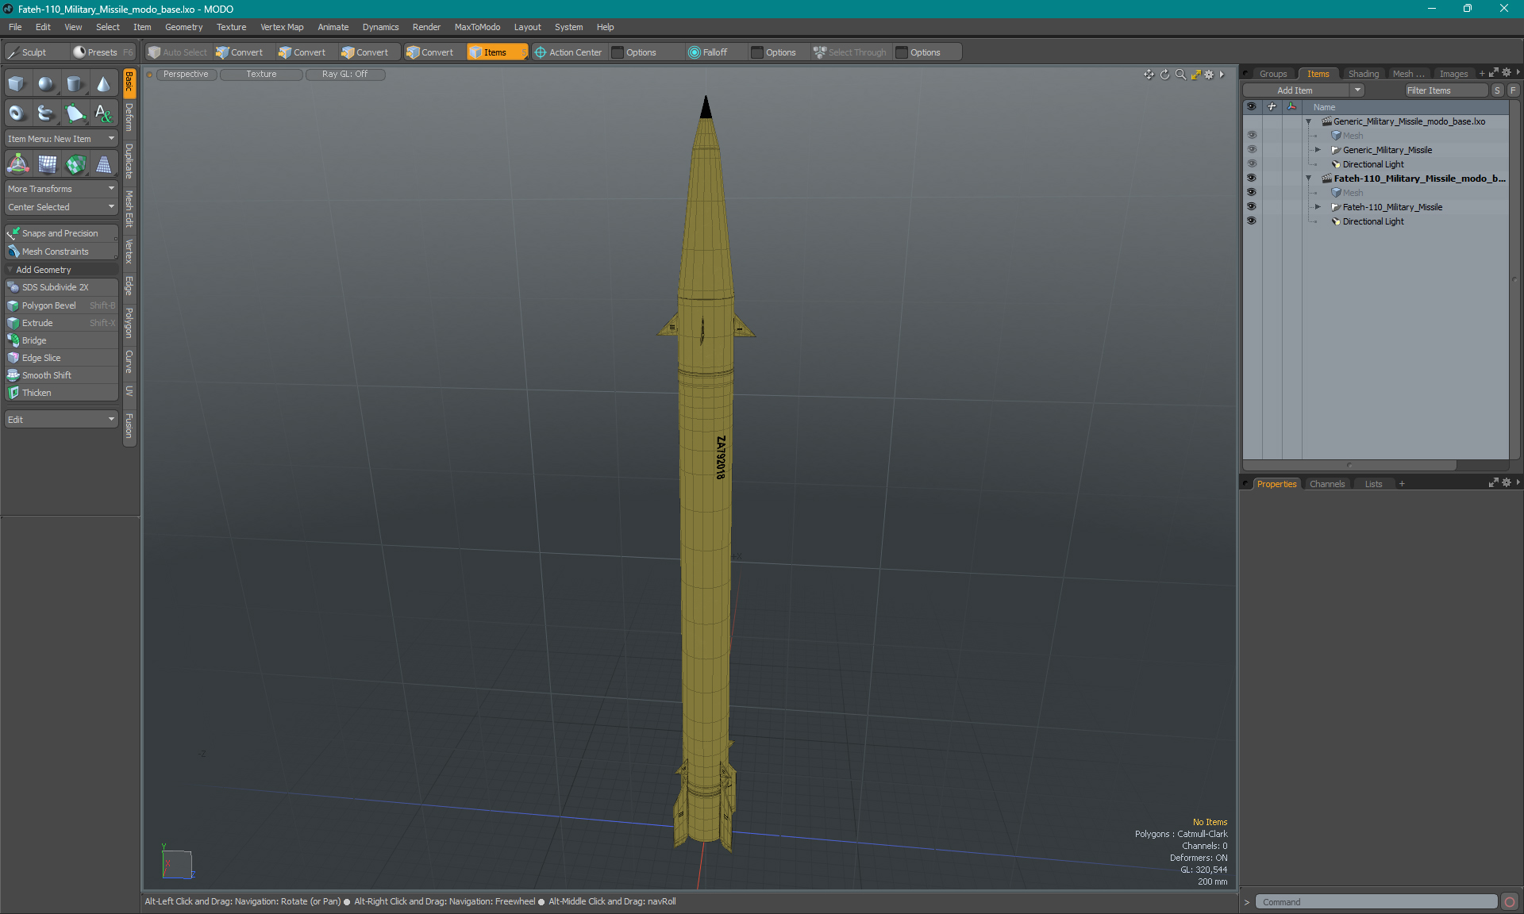Toggle visibility of Generic_Military_Missile item
Screen dimensions: 1524x914
tap(1252, 150)
